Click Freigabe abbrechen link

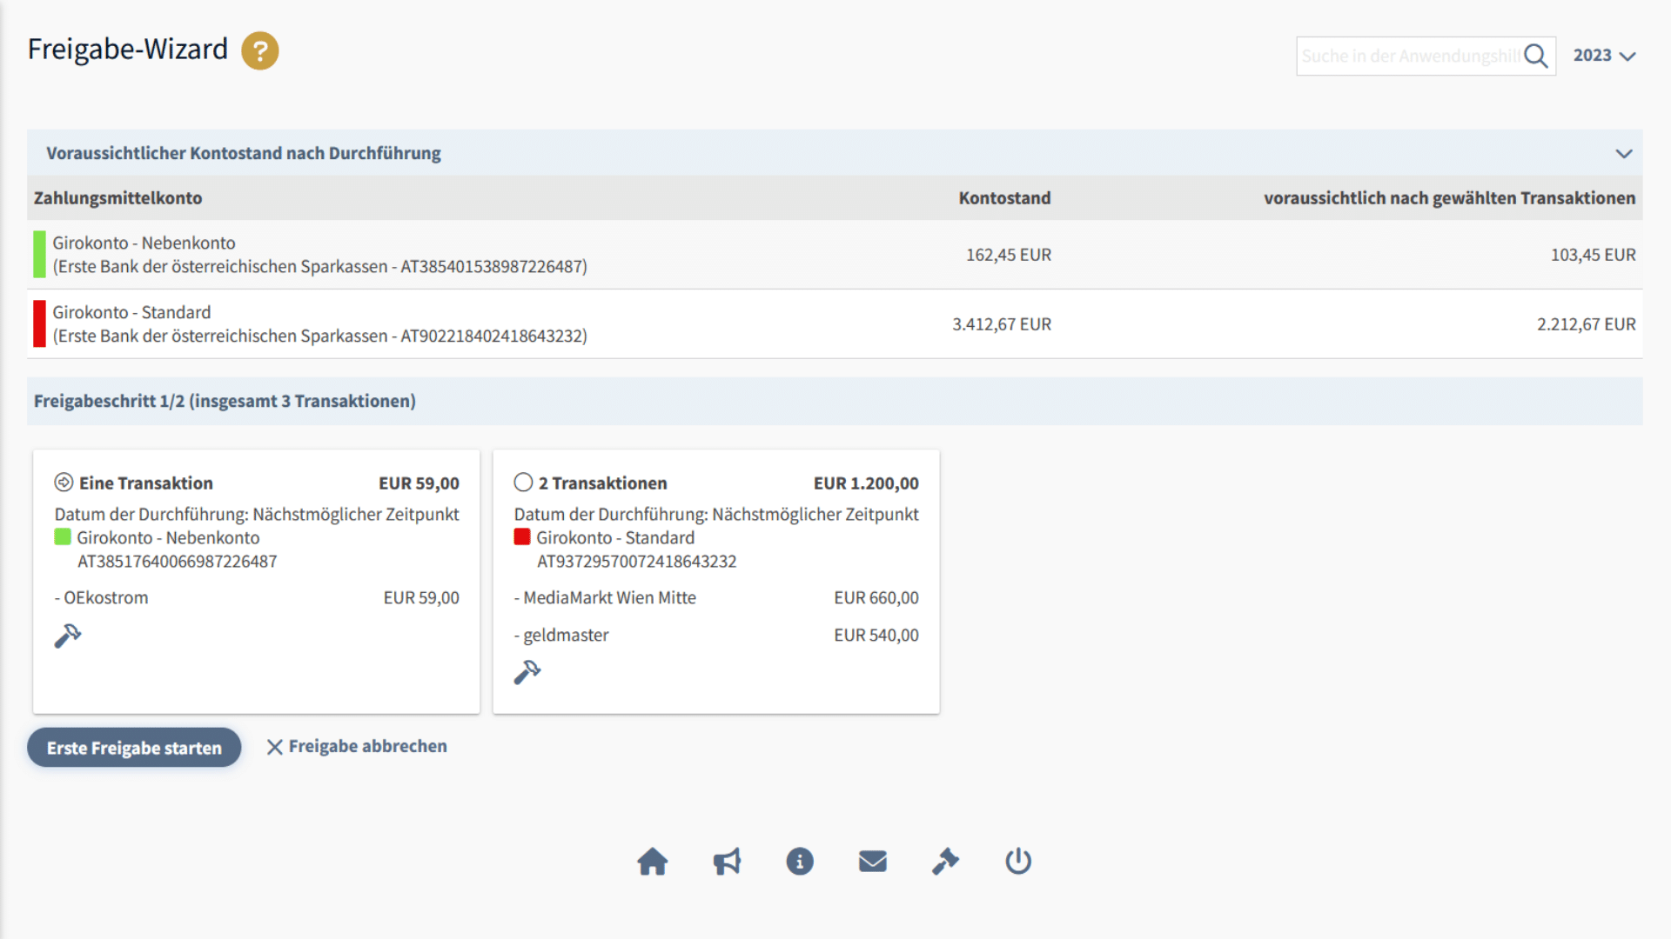pos(357,747)
